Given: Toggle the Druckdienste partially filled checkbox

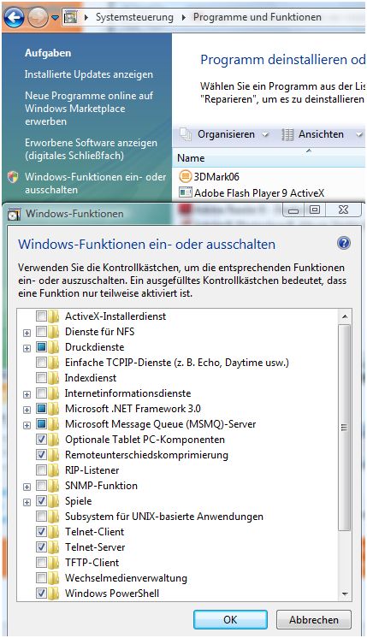Looking at the screenshot, I should 41,347.
